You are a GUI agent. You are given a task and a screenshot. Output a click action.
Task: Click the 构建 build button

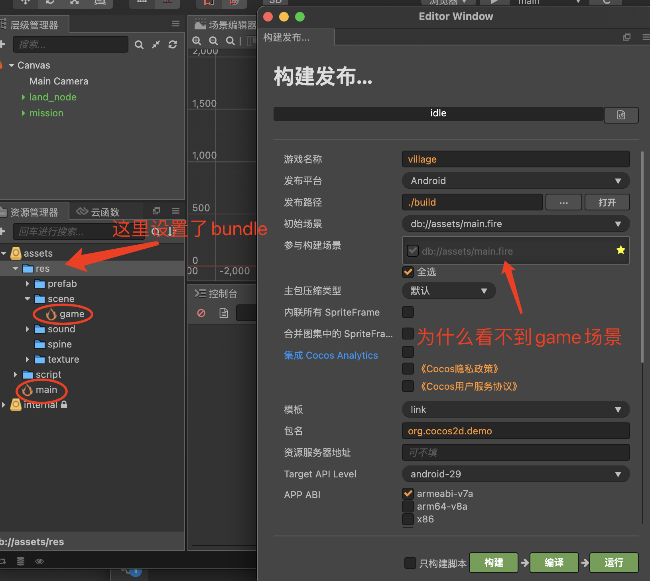tap(493, 563)
